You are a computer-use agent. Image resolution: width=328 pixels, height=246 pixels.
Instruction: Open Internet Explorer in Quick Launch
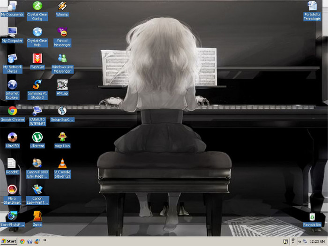pos(30,241)
